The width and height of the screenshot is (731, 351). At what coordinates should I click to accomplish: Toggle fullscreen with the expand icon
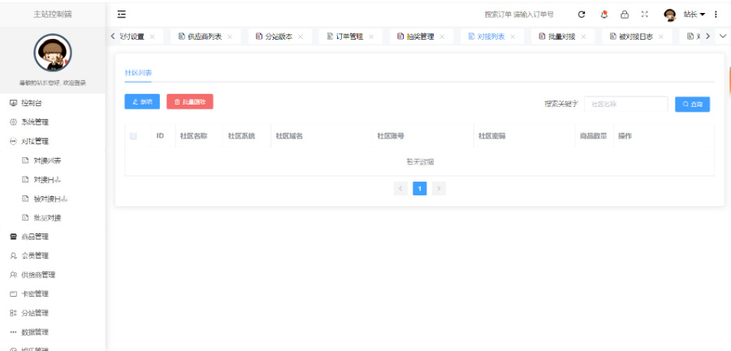click(645, 14)
